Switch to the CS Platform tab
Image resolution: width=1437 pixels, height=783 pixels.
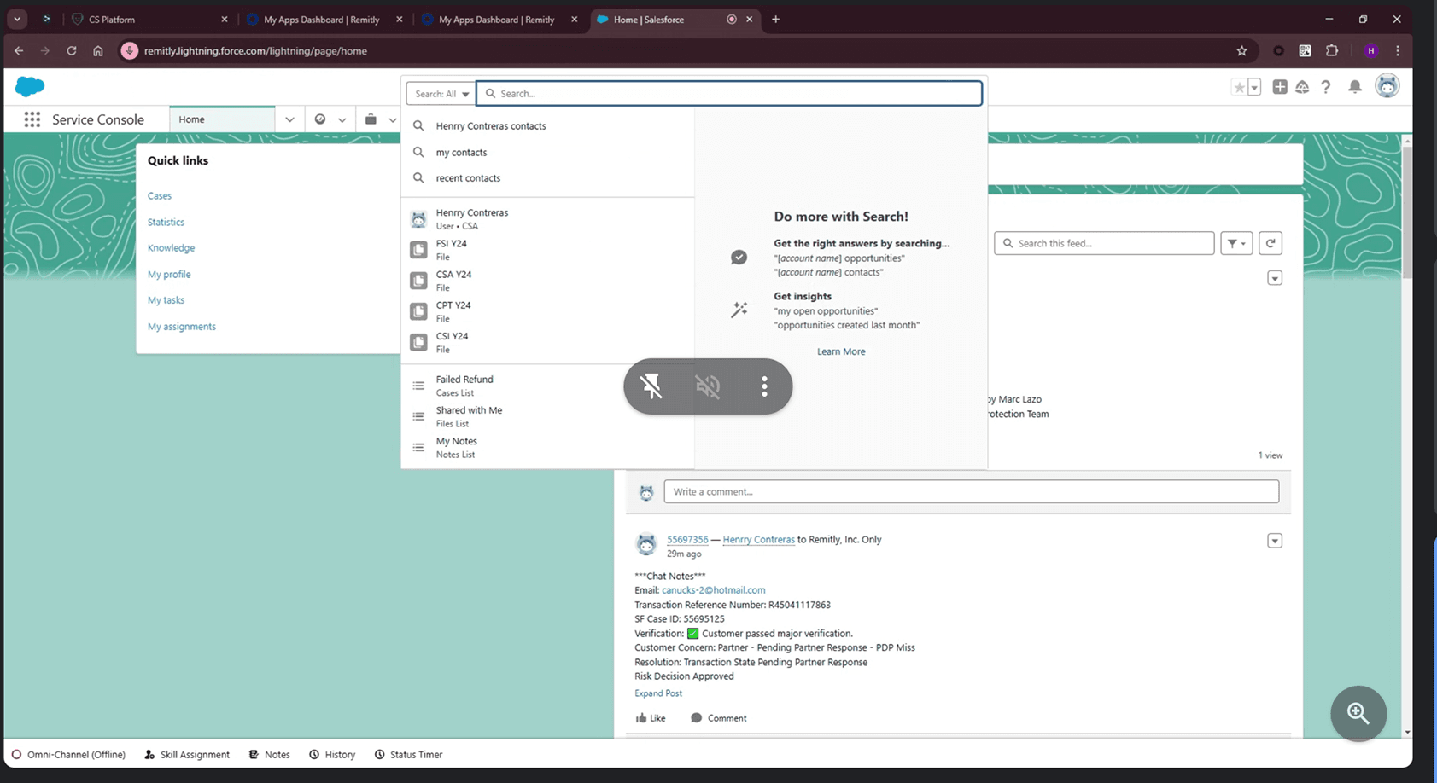pyautogui.click(x=150, y=20)
